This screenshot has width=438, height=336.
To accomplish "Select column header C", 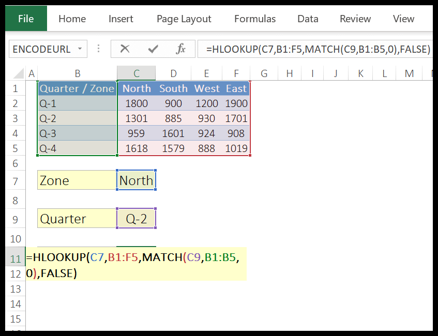I will pyautogui.click(x=136, y=73).
